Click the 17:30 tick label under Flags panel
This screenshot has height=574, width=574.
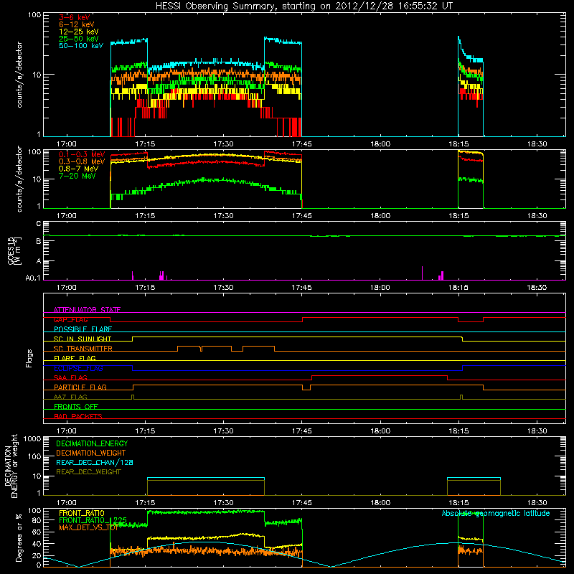[x=223, y=431]
